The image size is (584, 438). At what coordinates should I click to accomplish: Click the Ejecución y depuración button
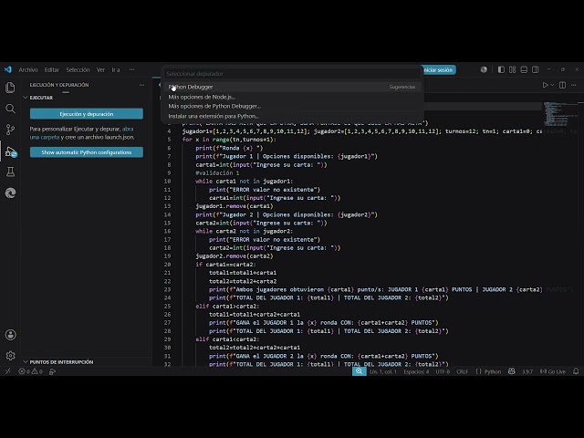tap(87, 114)
